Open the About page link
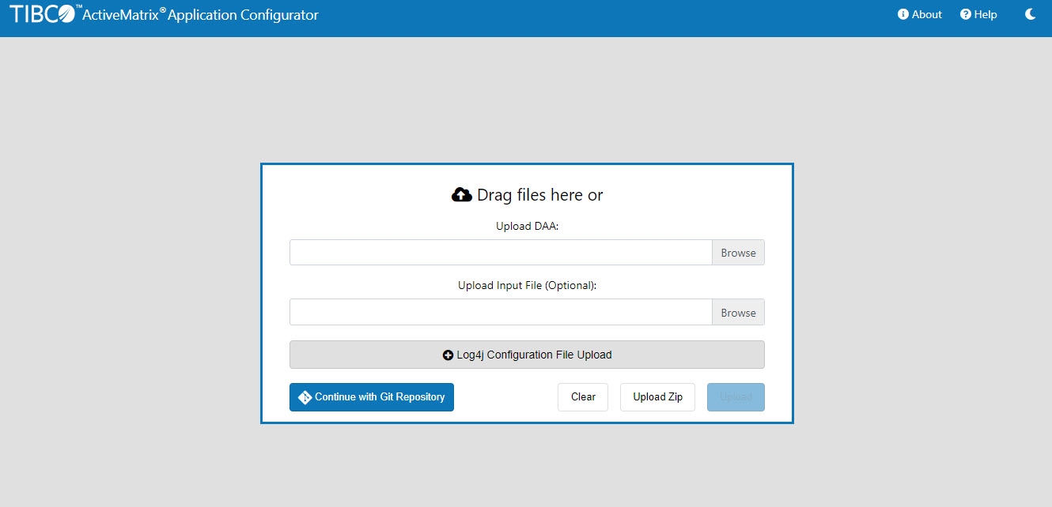This screenshot has width=1052, height=507. click(927, 14)
